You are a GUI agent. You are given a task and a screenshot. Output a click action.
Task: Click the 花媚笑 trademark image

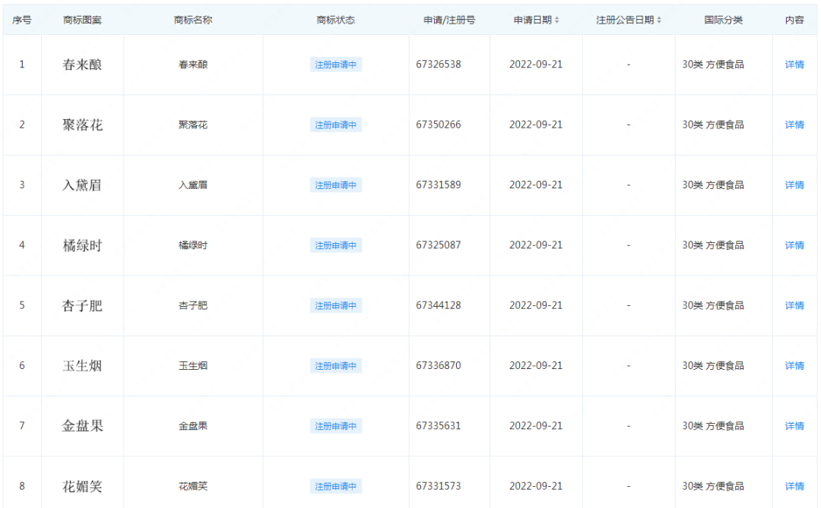pos(82,486)
